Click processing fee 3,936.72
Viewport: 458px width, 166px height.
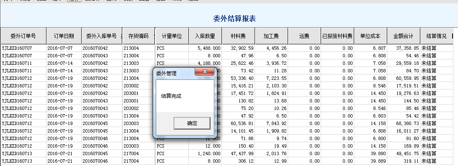tap(271, 63)
